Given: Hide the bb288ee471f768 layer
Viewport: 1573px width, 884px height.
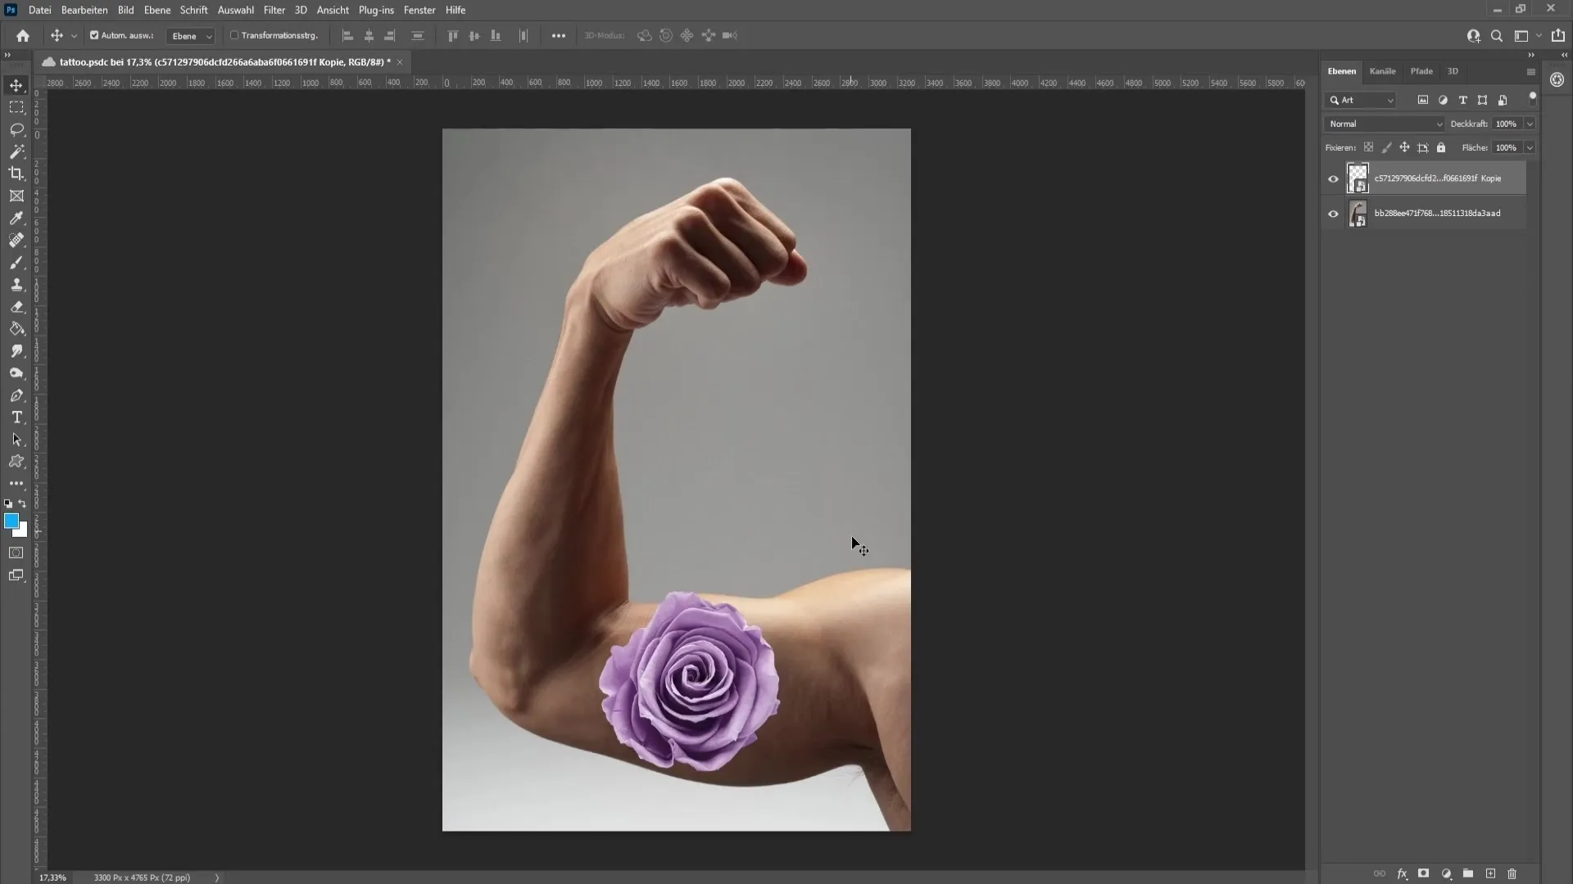Looking at the screenshot, I should coord(1333,214).
